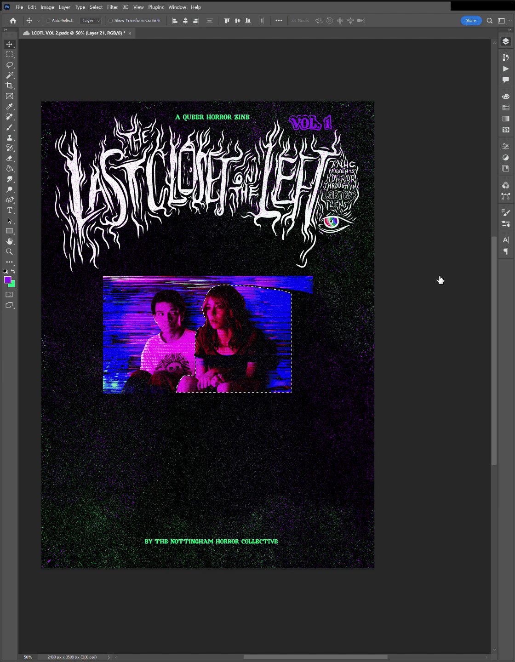Select the Pen tool
This screenshot has height=662, width=515.
click(9, 200)
